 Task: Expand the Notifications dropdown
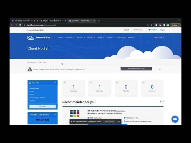click(138, 30)
